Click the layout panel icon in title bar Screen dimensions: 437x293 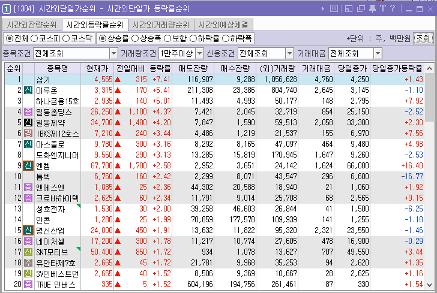pos(348,8)
